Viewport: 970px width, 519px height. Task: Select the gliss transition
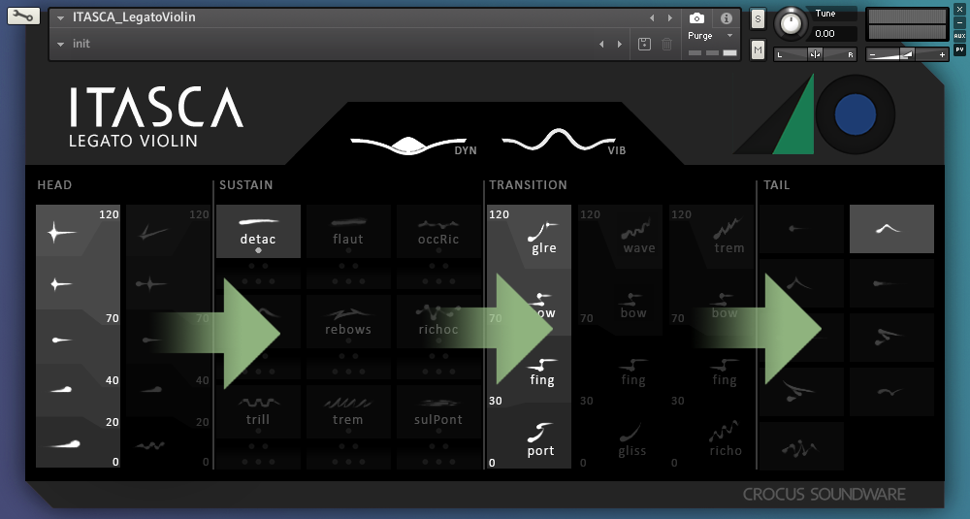[x=632, y=441]
